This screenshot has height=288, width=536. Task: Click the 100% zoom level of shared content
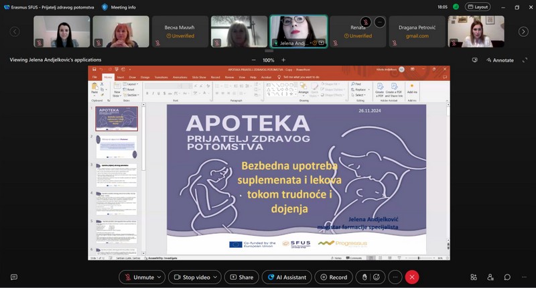point(269,60)
